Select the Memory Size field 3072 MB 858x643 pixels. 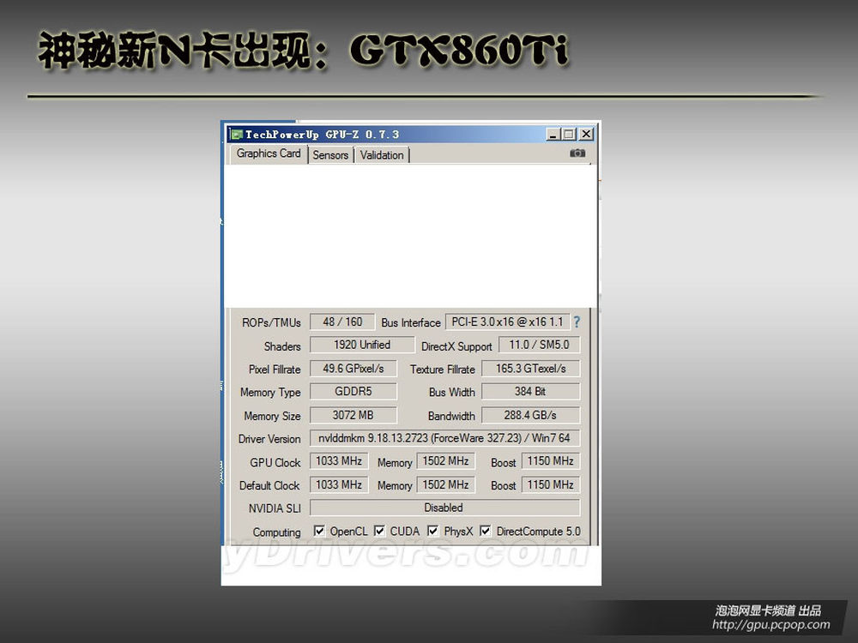coord(353,415)
